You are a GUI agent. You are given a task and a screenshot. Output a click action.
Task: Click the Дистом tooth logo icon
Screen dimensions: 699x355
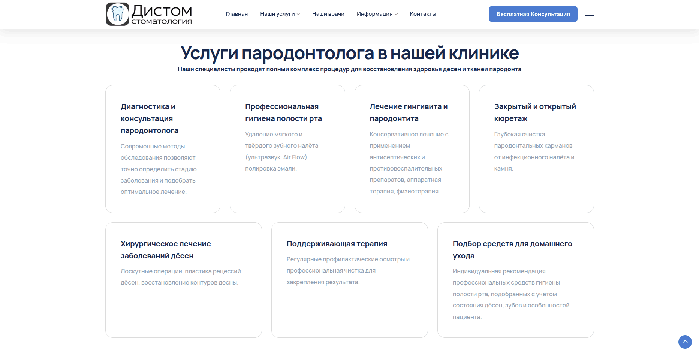tap(118, 14)
